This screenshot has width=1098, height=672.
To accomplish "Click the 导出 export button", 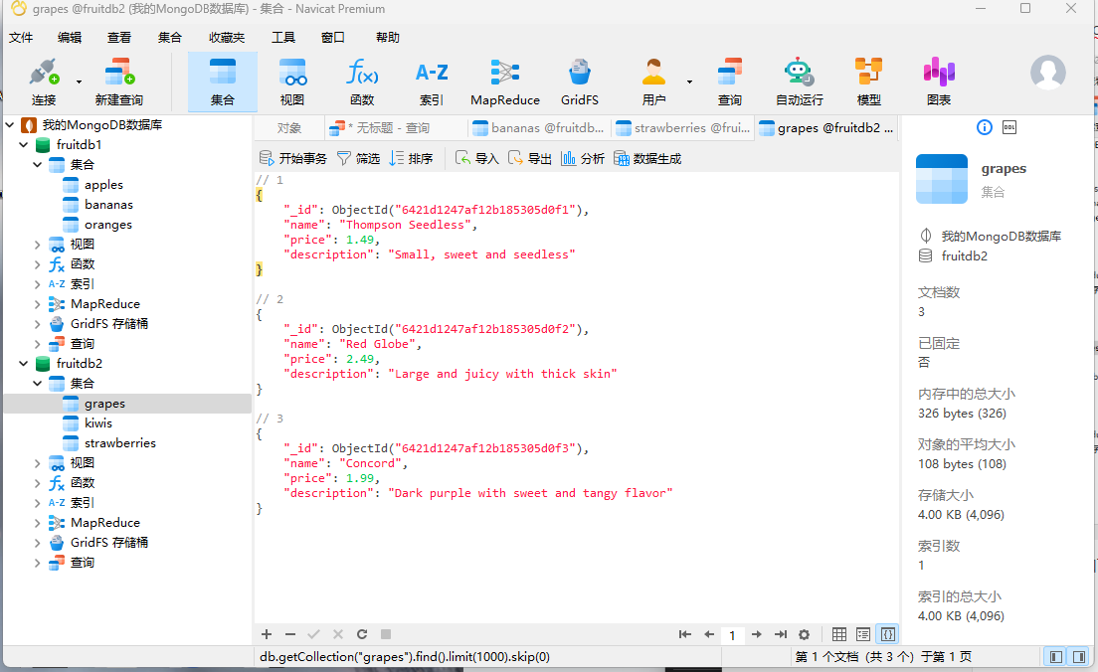I will tap(529, 158).
